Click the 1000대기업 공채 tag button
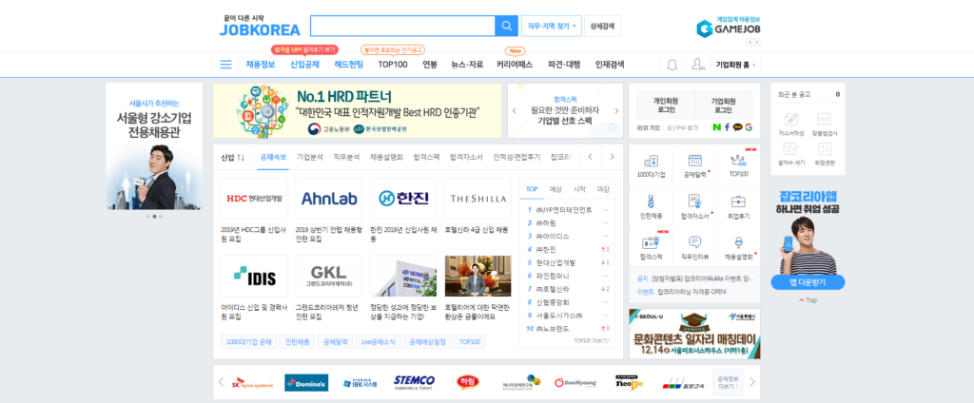974x403 pixels. coord(248,342)
